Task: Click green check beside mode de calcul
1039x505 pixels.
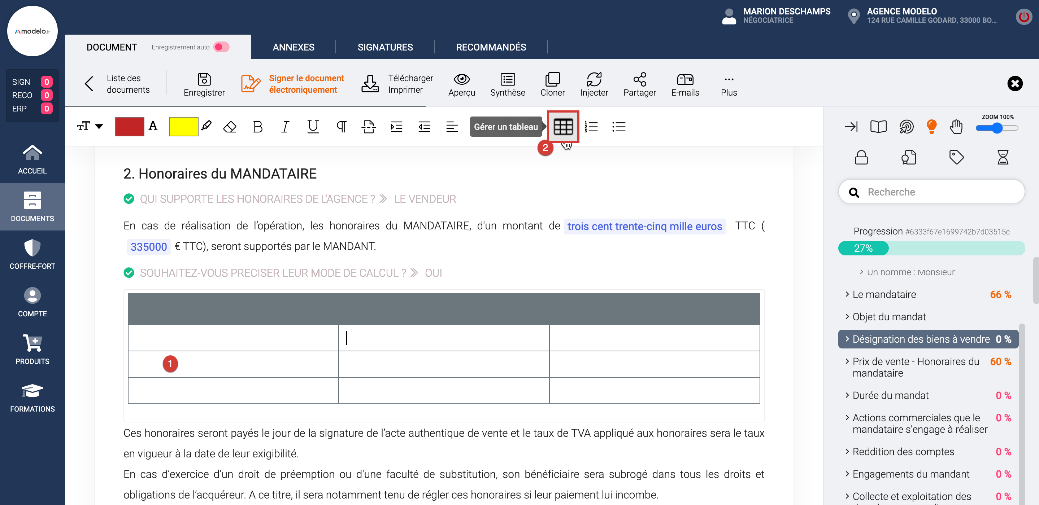Action: coord(129,273)
